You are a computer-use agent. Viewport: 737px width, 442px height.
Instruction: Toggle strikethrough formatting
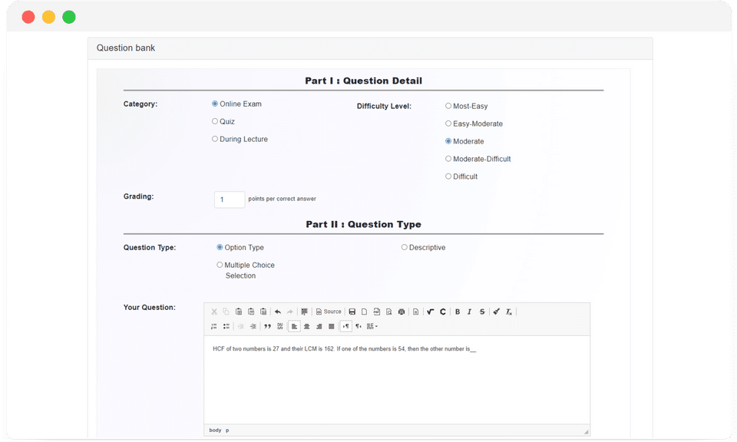point(482,312)
